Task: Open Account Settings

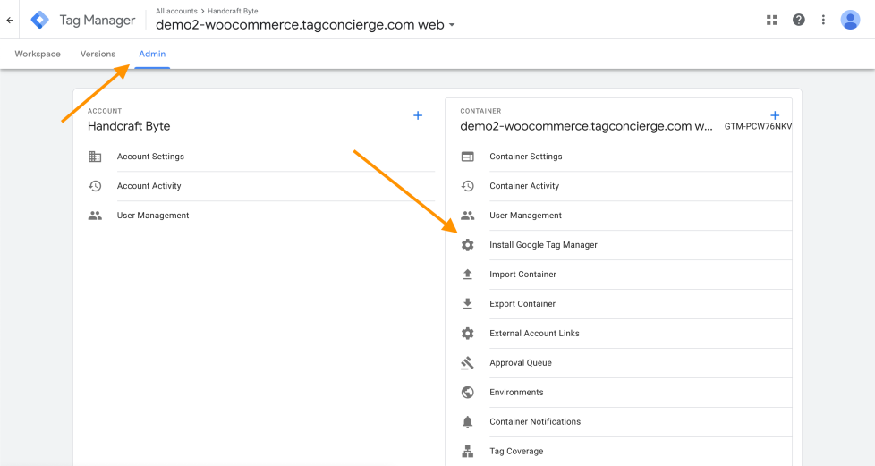Action: [x=150, y=157]
